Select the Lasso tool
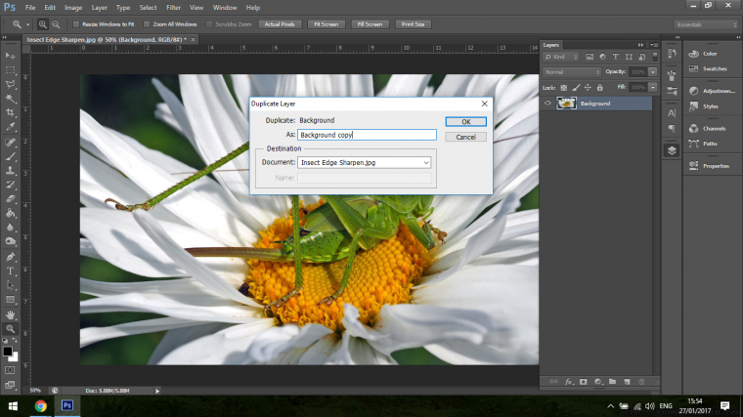 [10, 84]
